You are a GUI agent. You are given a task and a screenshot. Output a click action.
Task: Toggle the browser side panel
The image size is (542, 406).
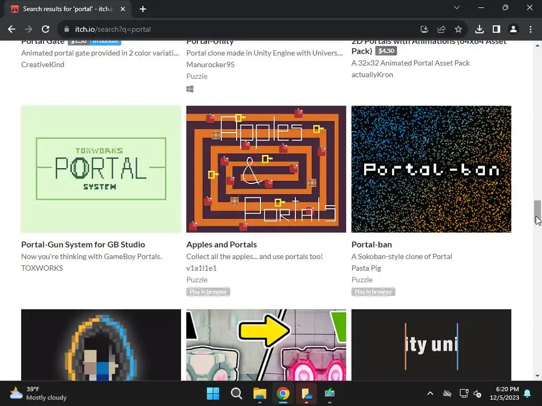coord(496,30)
